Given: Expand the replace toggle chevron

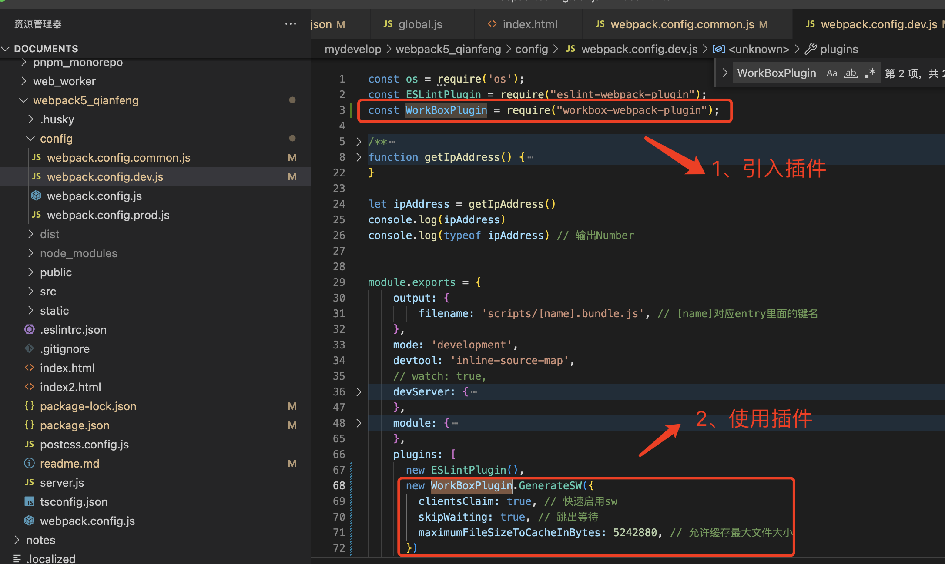Looking at the screenshot, I should click(725, 73).
